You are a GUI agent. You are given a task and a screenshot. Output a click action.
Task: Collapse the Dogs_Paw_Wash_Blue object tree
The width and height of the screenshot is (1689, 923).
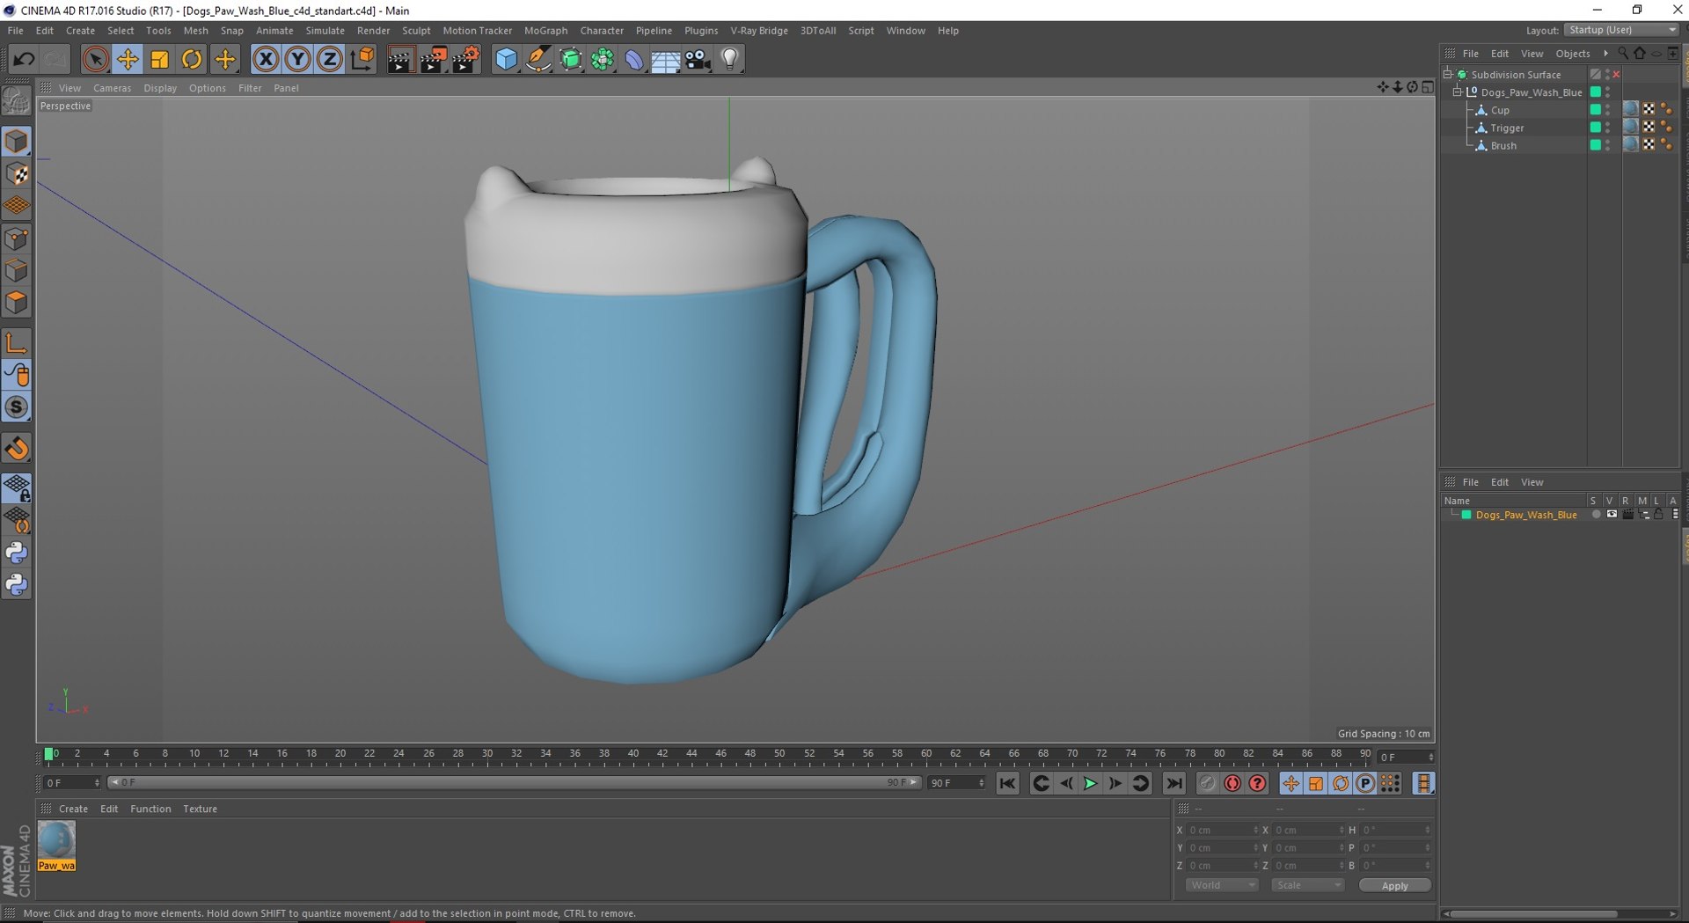[1457, 92]
